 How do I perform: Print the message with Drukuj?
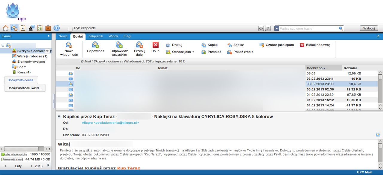(174, 45)
